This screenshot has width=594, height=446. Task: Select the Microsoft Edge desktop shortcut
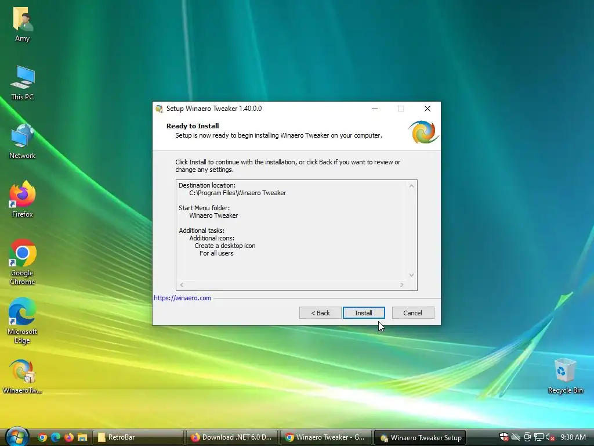click(x=23, y=321)
